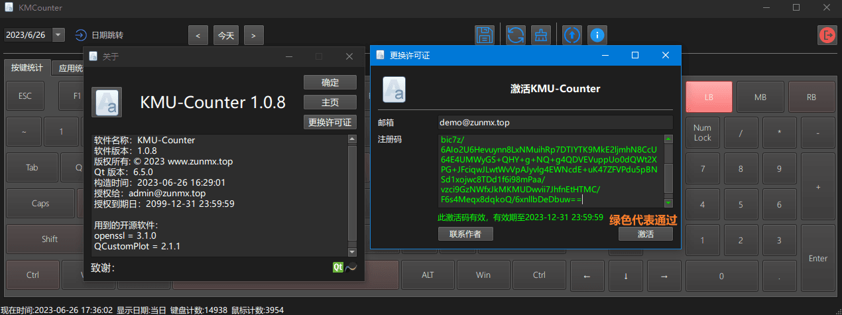
Task: Click the left arrow key
Action: click(587, 275)
